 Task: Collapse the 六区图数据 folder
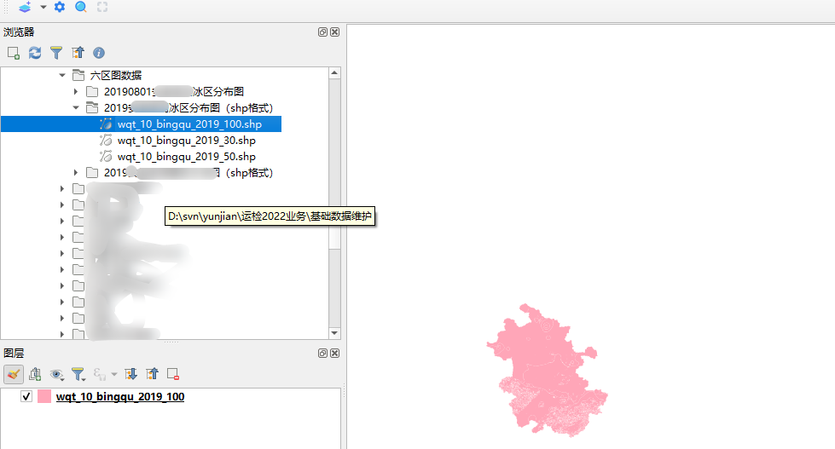pos(62,75)
